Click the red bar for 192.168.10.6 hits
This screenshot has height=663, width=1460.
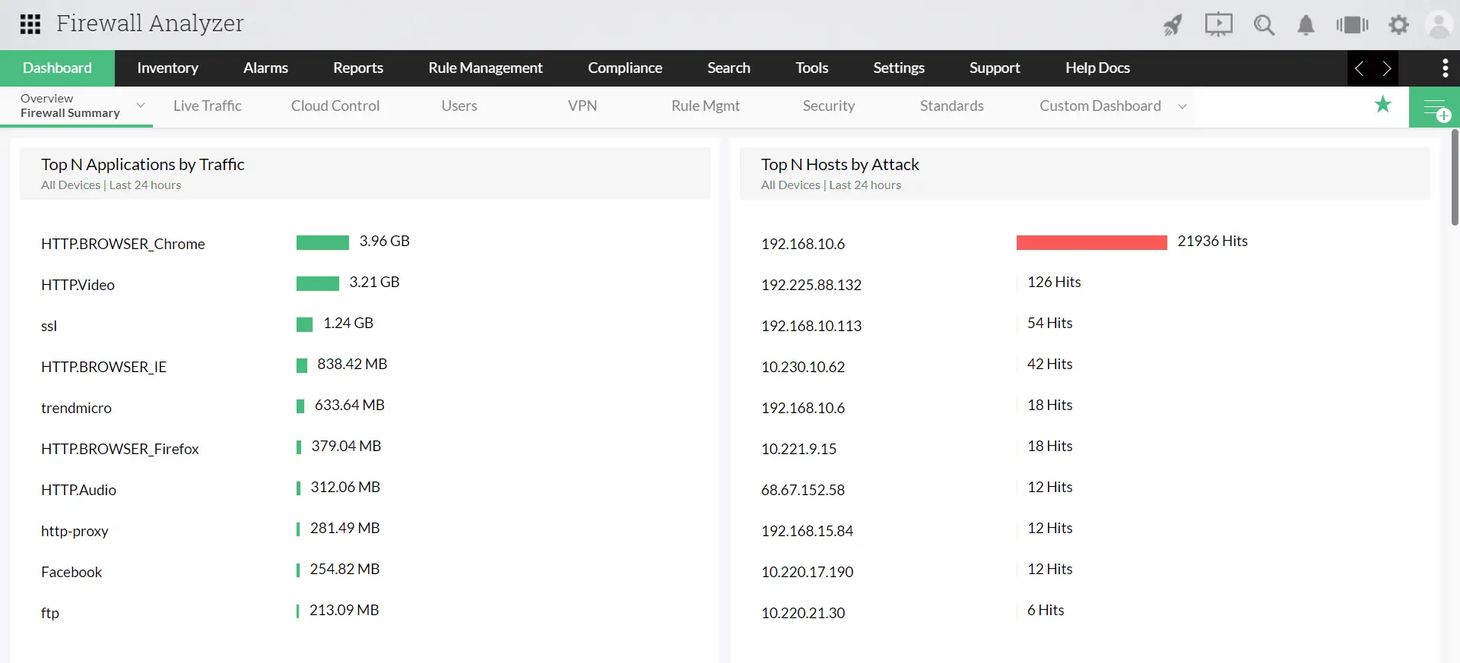(x=1091, y=242)
